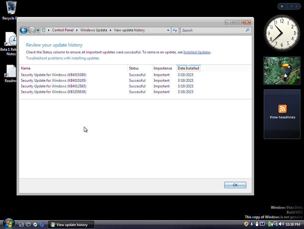The width and height of the screenshot is (304, 229).
Task: Click the Forward navigation arrow
Action: 32,30
